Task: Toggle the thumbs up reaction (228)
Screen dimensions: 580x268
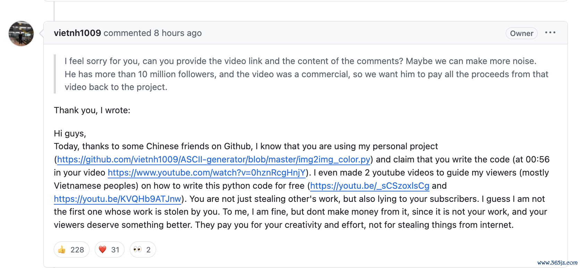Action: [x=71, y=250]
